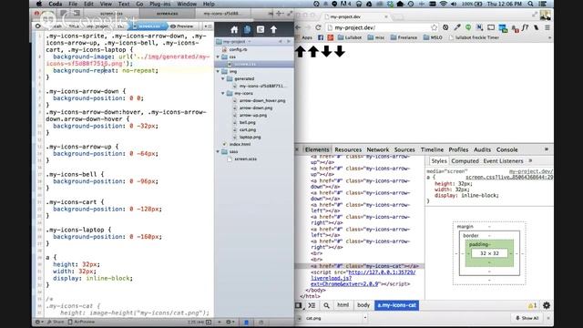Collapse the generated folder in file tree

tap(223, 79)
